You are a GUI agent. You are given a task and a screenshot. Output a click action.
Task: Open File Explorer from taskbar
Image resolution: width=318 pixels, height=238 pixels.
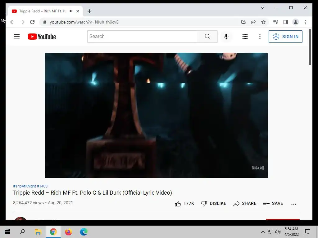click(38, 232)
